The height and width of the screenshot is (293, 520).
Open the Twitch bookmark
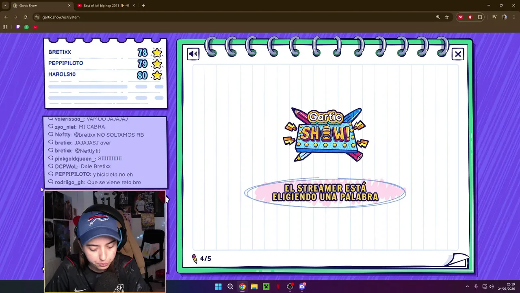[18, 27]
